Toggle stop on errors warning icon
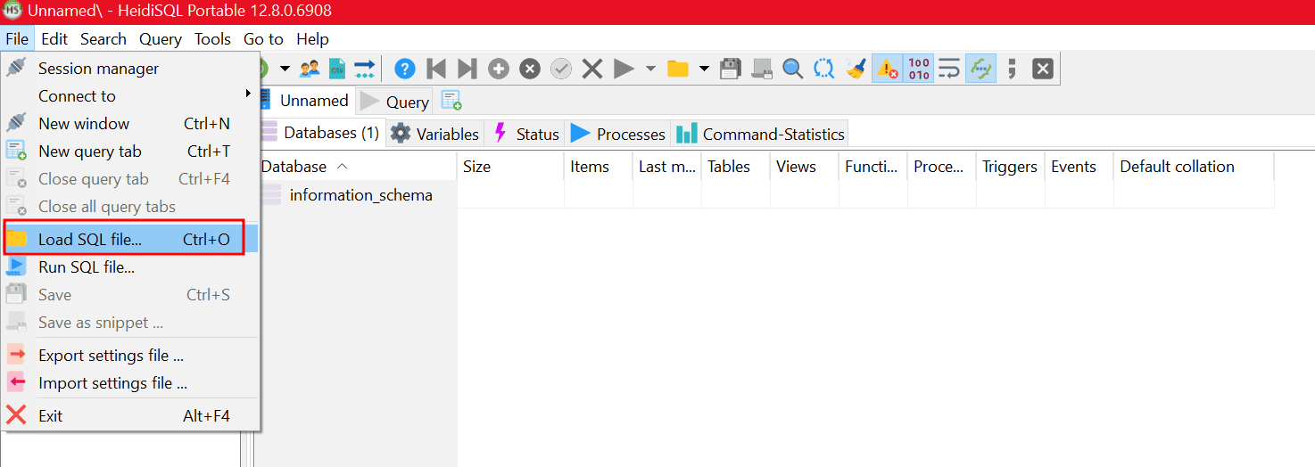The image size is (1315, 467). [x=887, y=69]
